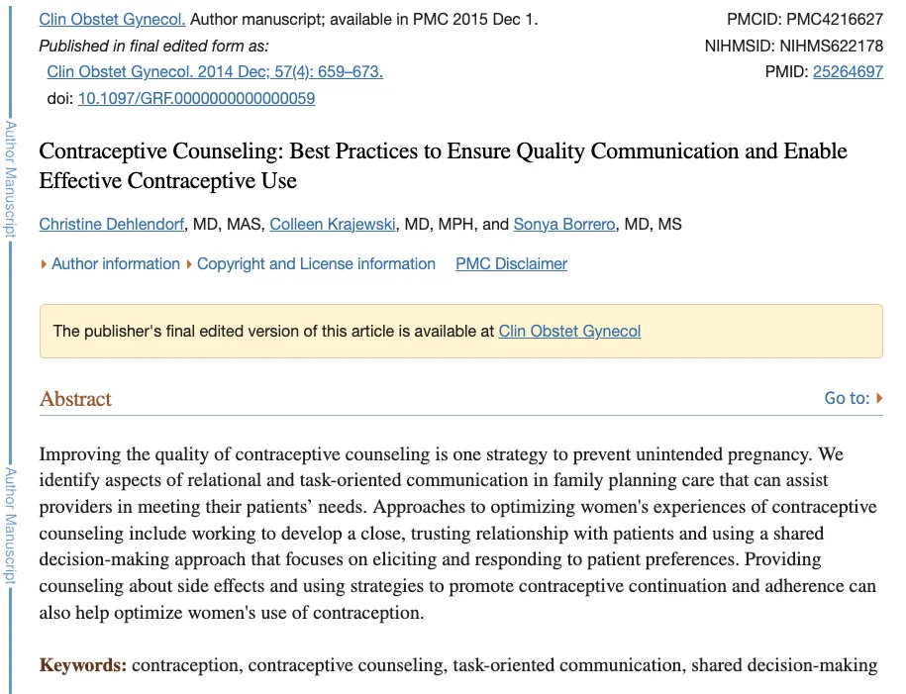Screen dimensions: 906x694
Task: Click the arrow icon next to Go to:
Action: (879, 398)
